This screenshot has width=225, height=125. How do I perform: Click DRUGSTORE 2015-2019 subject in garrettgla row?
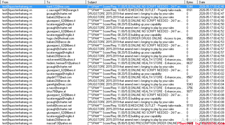coord(131,84)
